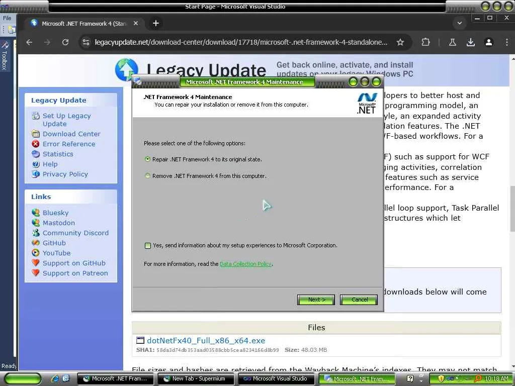
Task: Click the taskbar help question icon
Action: (x=410, y=379)
